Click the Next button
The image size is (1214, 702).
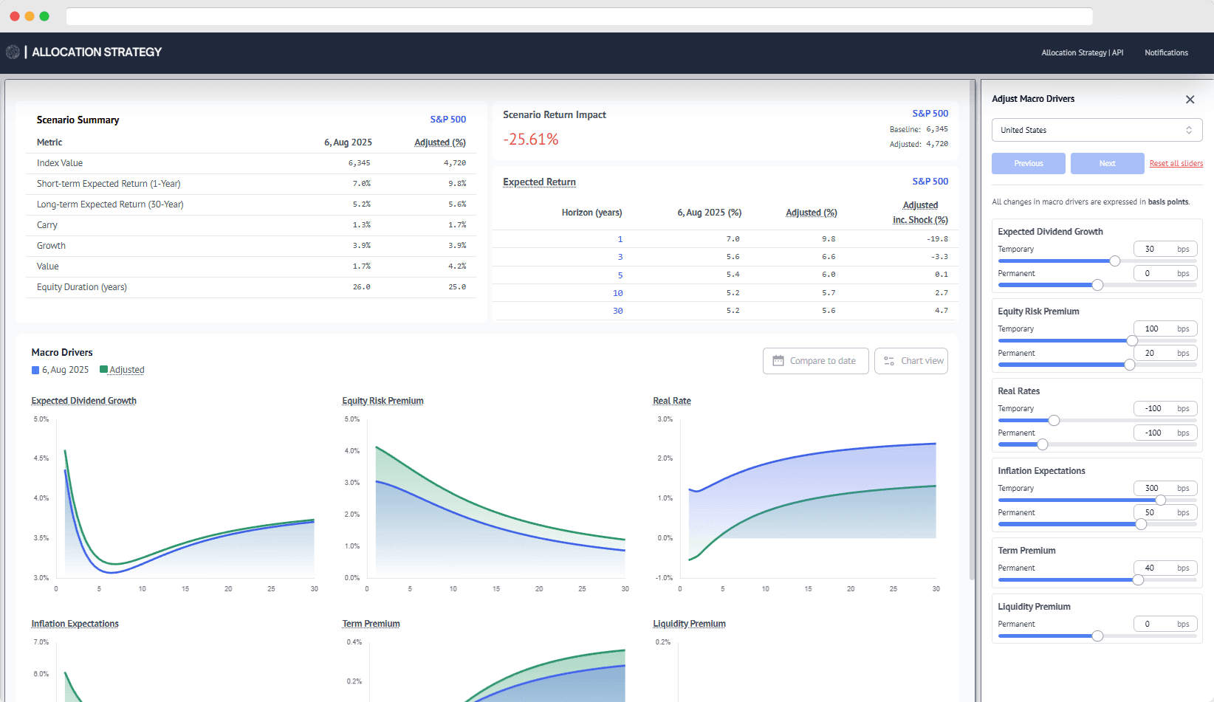click(1107, 163)
